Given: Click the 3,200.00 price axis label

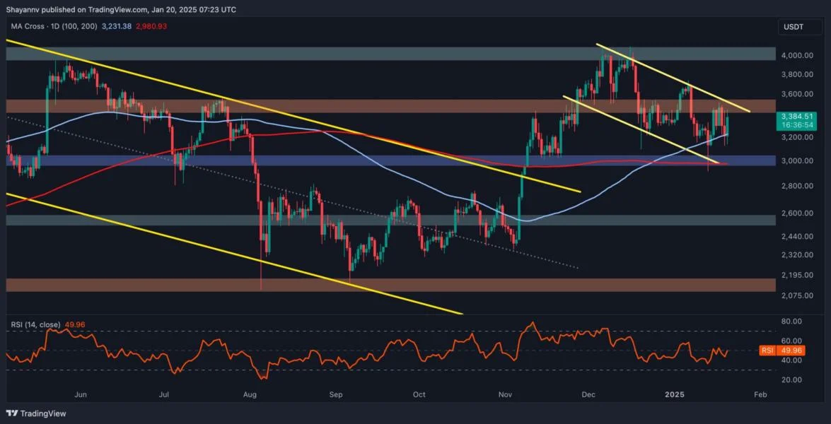Looking at the screenshot, I should coord(798,137).
